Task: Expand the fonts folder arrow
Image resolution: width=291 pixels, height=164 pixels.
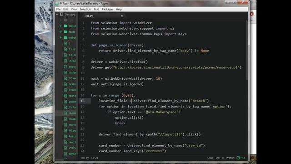Action: (x=60, y=31)
